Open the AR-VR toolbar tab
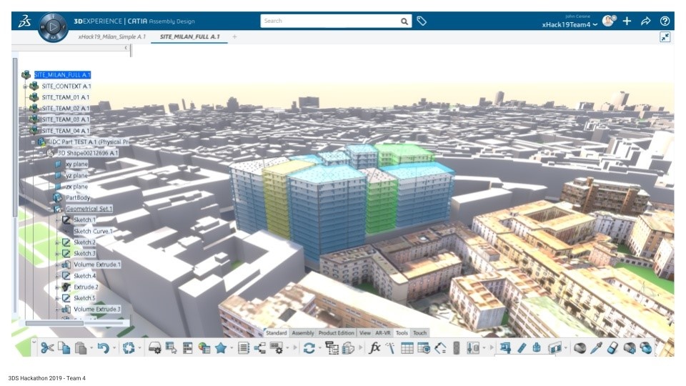Screen dimensions: 686x386 [x=383, y=333]
